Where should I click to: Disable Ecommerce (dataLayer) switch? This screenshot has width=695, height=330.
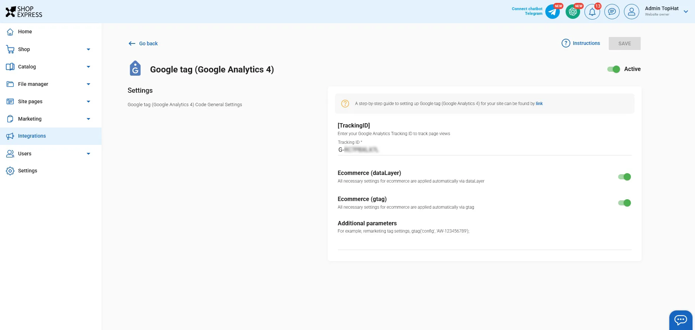click(x=625, y=177)
